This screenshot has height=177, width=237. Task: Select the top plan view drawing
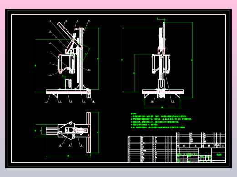(x=67, y=134)
